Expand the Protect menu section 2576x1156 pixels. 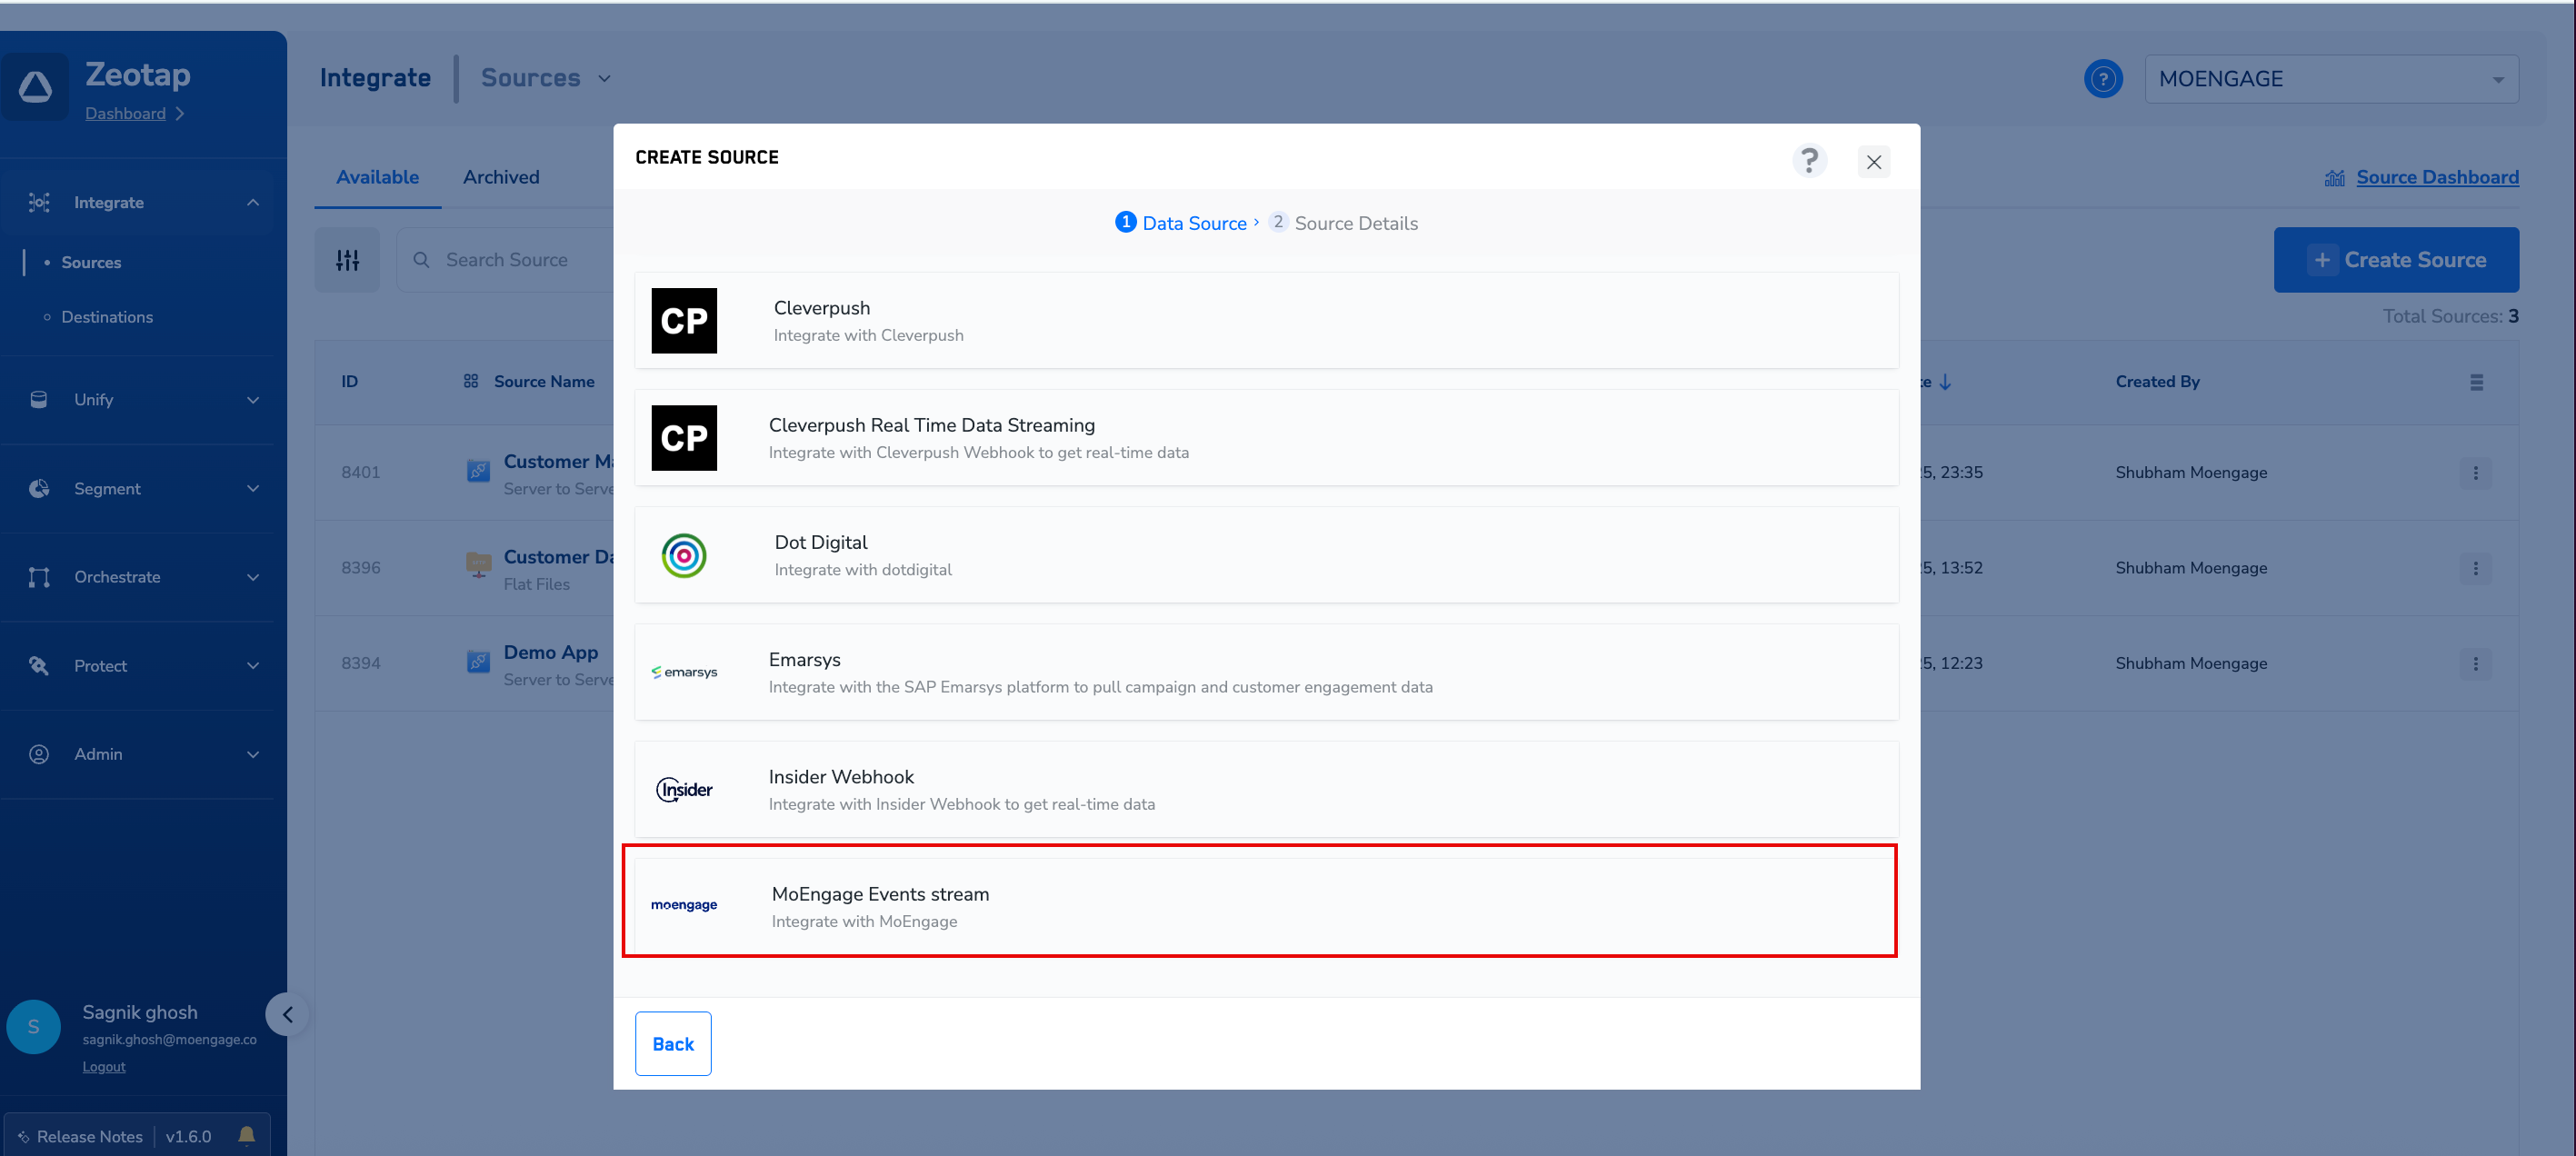253,666
